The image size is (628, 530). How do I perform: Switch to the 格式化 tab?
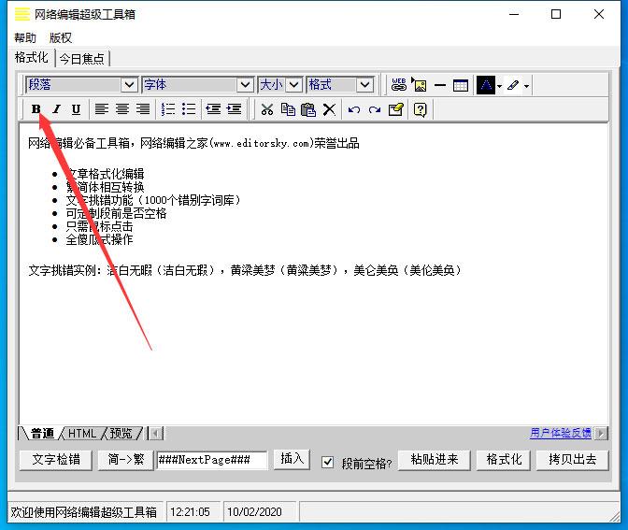pos(31,58)
